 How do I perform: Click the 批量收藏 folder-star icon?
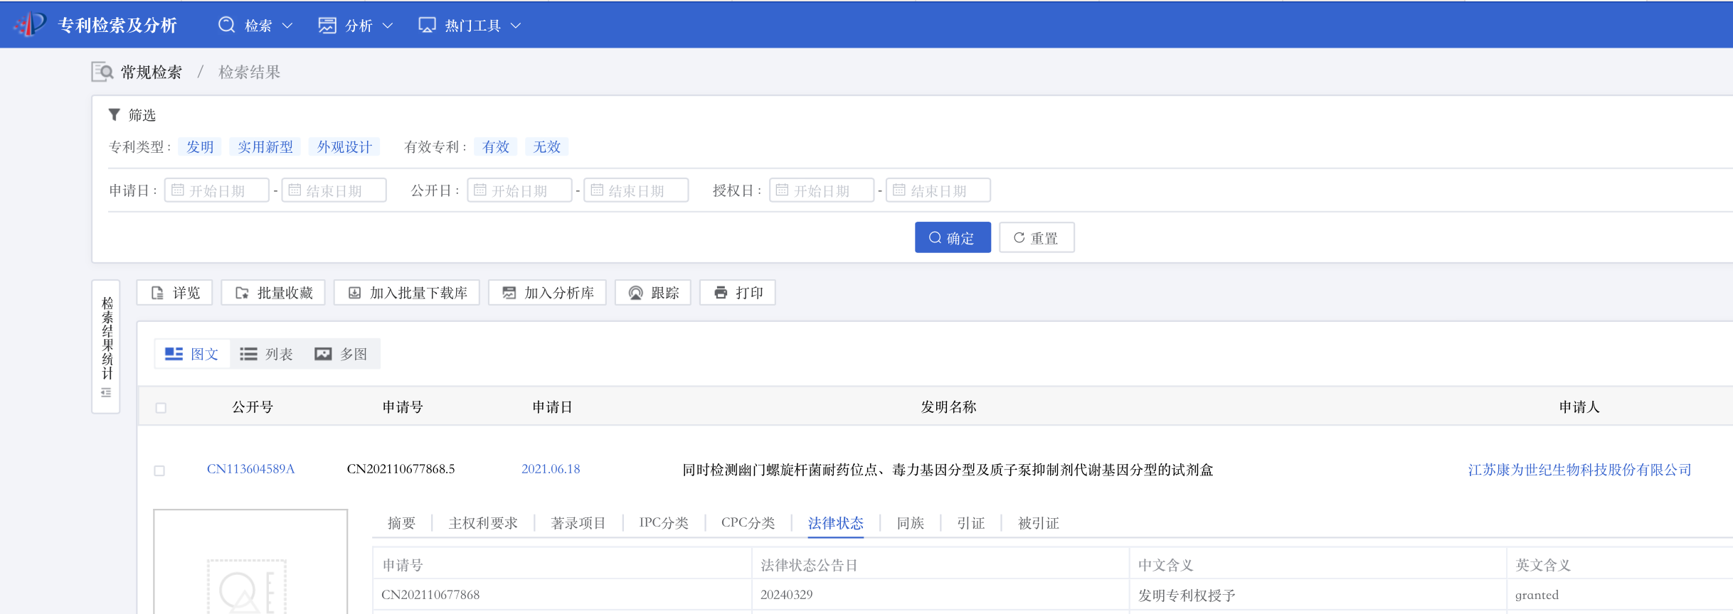click(x=243, y=293)
